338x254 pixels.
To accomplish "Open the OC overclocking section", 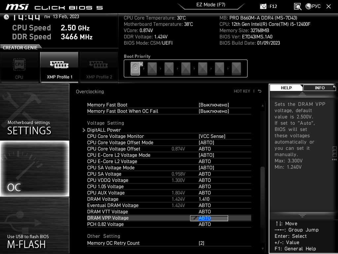I will click(x=34, y=168).
